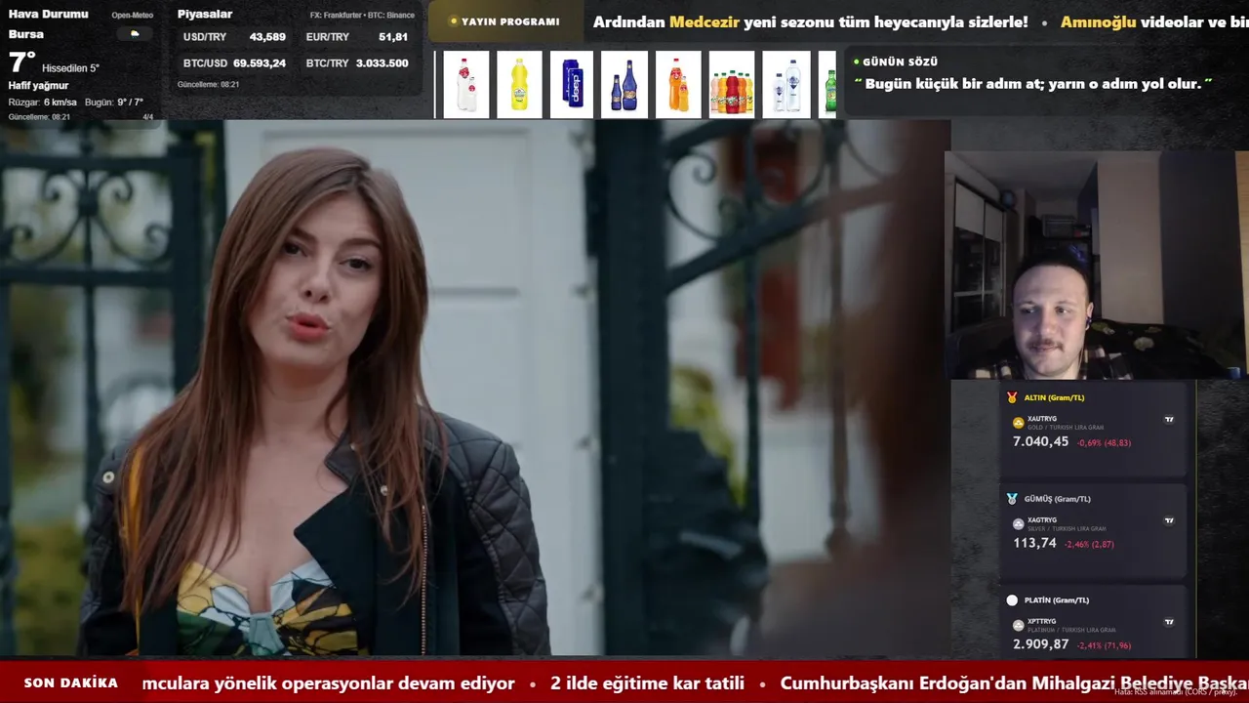This screenshot has width=1249, height=703.
Task: Click the Güncelleme 08:21 text under Piyasalar
Action: [x=208, y=85]
